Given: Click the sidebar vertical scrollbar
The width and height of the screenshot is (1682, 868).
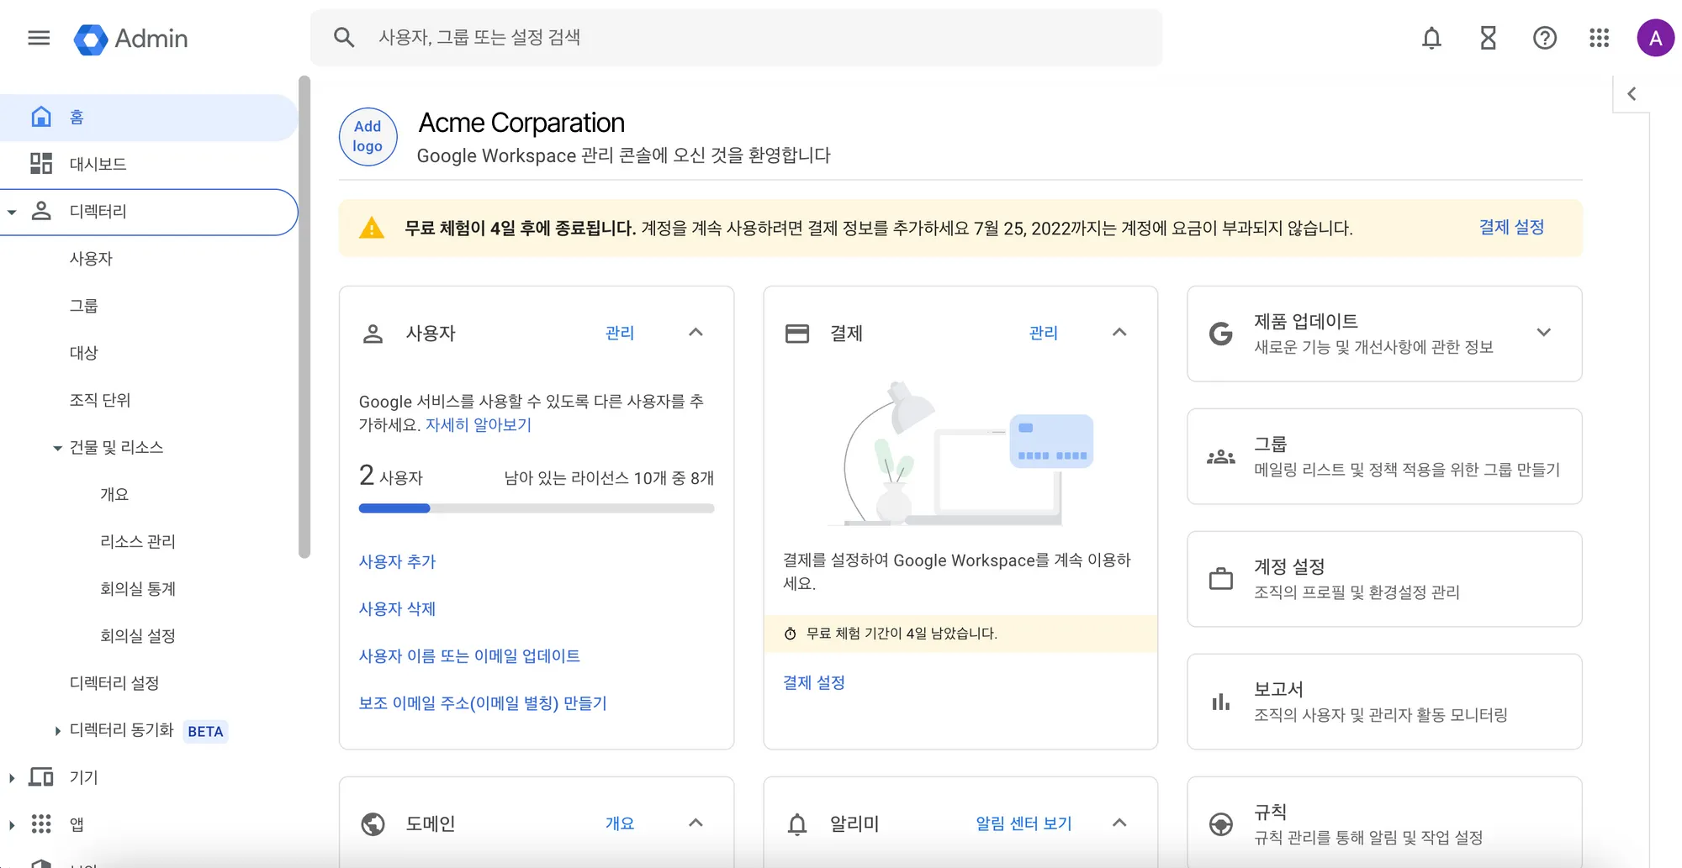Looking at the screenshot, I should click(x=304, y=317).
